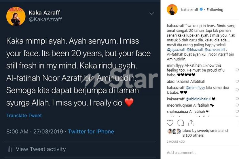This screenshot has height=159, width=239.
Task: Like the Instagram post with heart icon
Action: coord(170,123)
